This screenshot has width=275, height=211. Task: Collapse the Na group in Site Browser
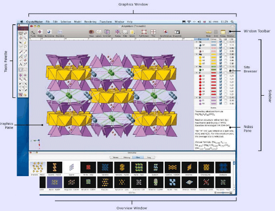click(197, 67)
